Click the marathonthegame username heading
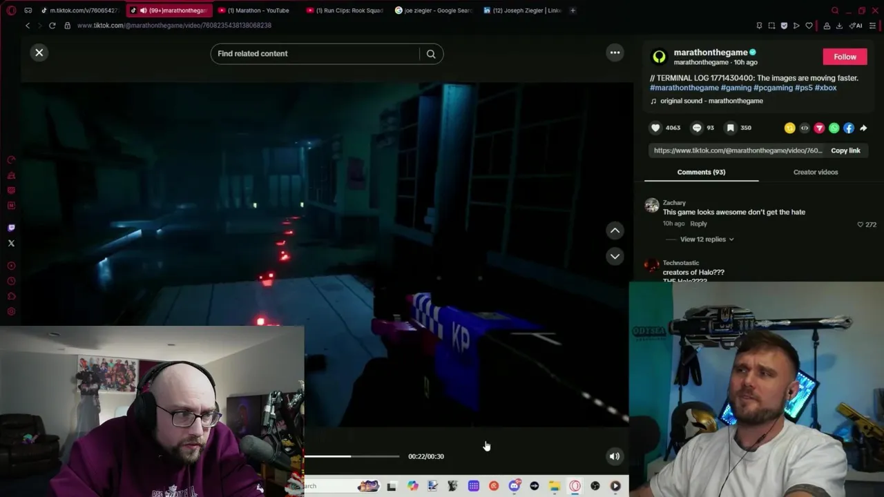Screen dimensions: 884x497 coord(711,52)
